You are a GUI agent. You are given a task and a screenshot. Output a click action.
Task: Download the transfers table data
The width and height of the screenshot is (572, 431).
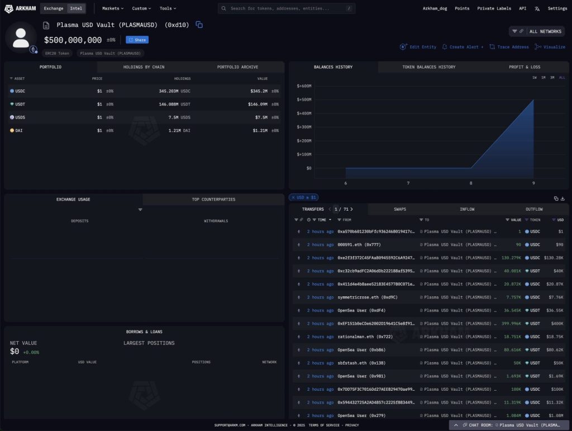(563, 198)
